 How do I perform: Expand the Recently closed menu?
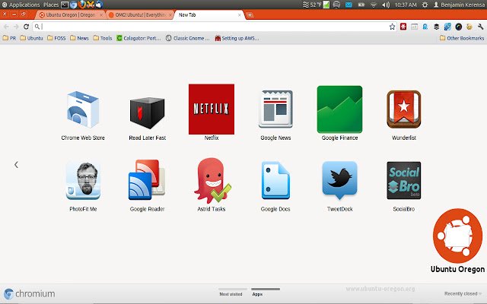[463, 293]
